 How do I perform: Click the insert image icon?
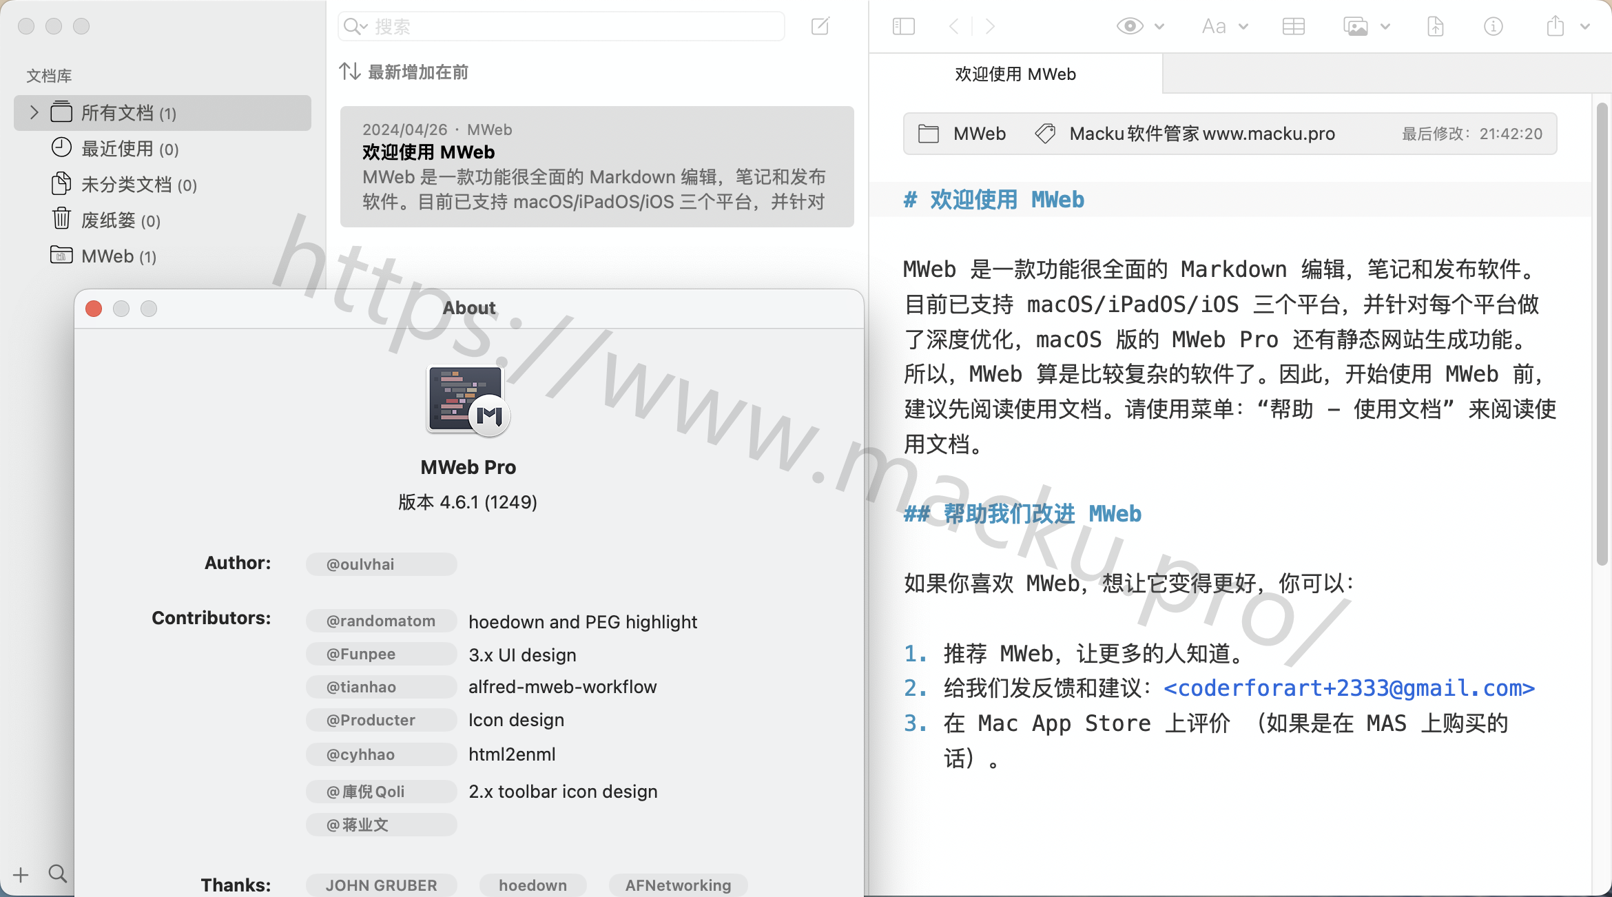[x=1356, y=26]
